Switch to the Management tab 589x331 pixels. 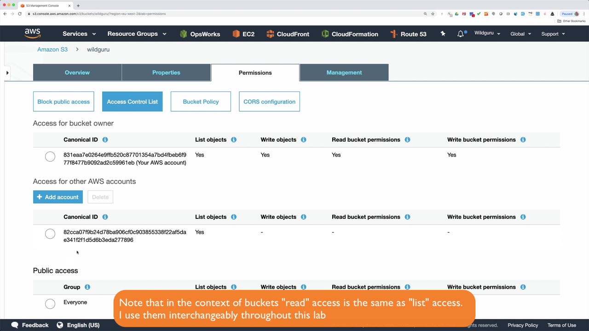point(344,73)
